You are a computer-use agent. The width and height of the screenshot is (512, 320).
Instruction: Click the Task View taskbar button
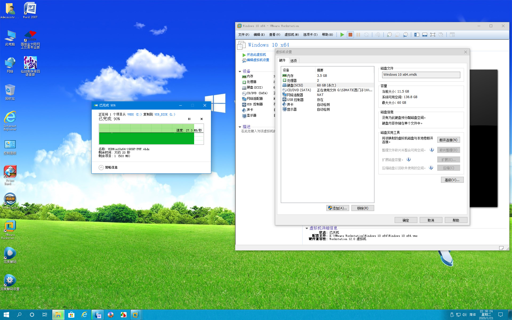point(45,315)
